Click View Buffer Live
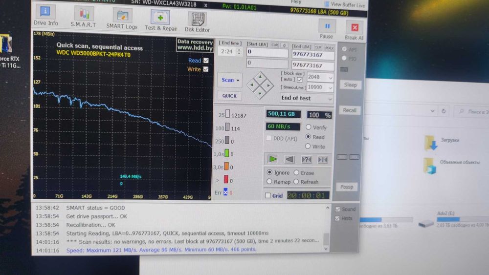The width and height of the screenshot is (489, 275). pyautogui.click(x=345, y=4)
